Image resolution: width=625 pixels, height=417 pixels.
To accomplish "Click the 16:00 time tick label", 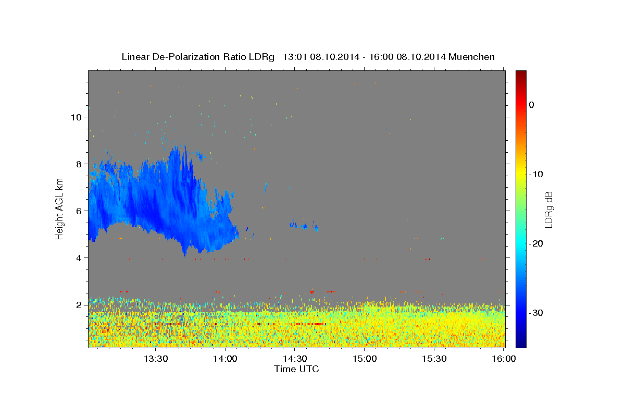I will click(x=504, y=359).
